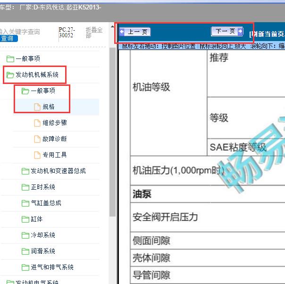285x284 pixels.
Task: Click the PC.27-30052 code text
Action: pyautogui.click(x=67, y=33)
